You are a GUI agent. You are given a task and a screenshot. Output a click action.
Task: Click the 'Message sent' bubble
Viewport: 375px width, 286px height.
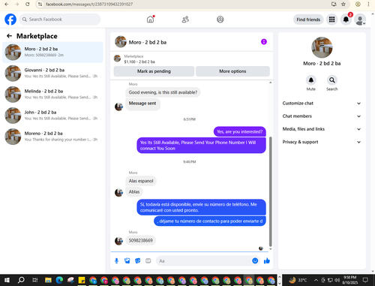pos(142,104)
